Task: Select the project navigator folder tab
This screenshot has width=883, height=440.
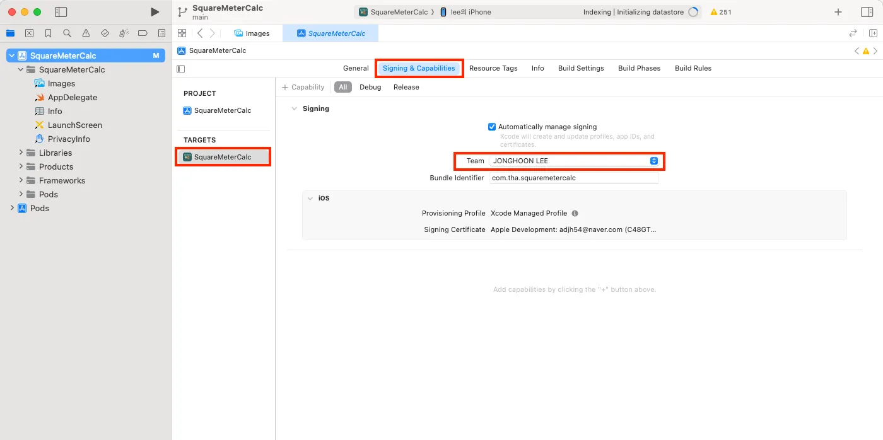Action: click(x=10, y=33)
